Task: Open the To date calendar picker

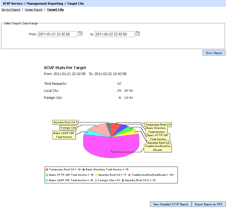Action: (x=137, y=34)
